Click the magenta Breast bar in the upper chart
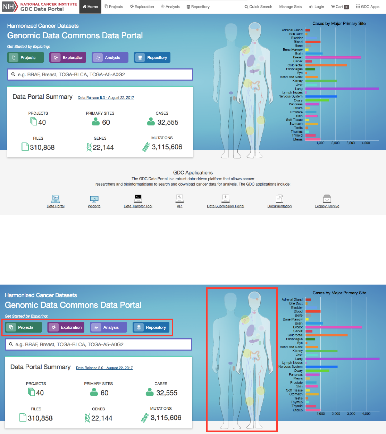 pos(333,57)
